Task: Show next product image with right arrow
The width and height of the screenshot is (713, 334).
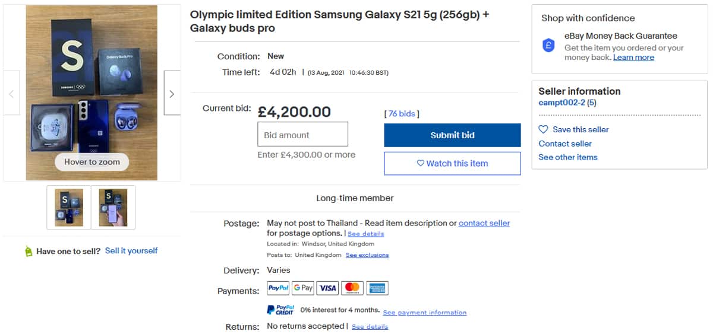Action: (x=172, y=94)
